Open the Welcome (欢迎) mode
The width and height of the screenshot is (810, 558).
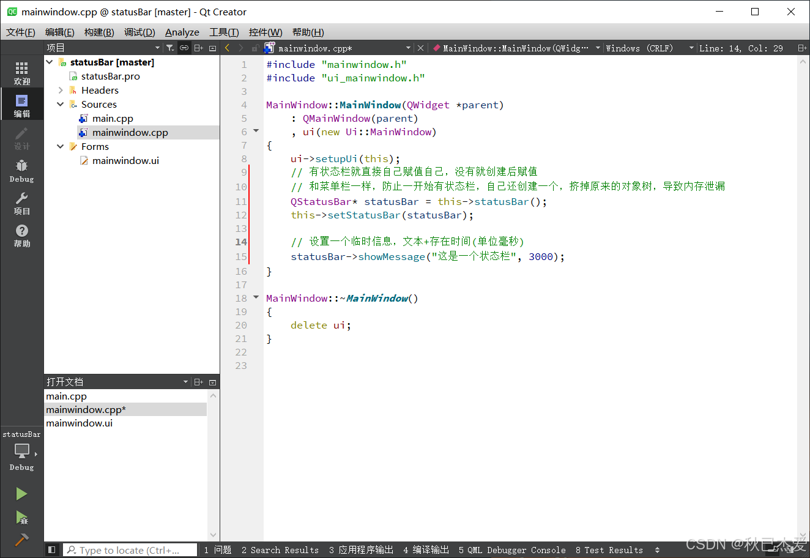(21, 72)
